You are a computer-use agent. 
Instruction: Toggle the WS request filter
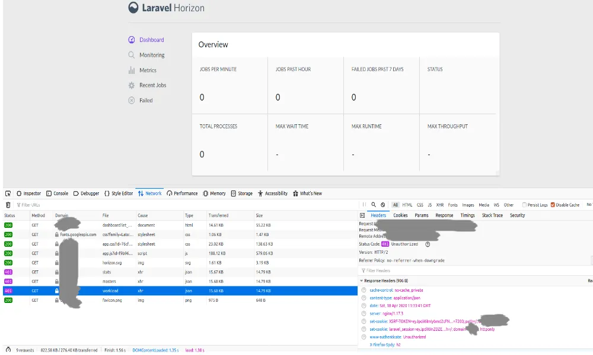(x=496, y=205)
